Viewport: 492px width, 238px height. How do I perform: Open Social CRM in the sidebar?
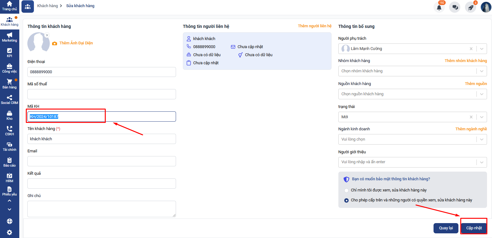(9, 100)
